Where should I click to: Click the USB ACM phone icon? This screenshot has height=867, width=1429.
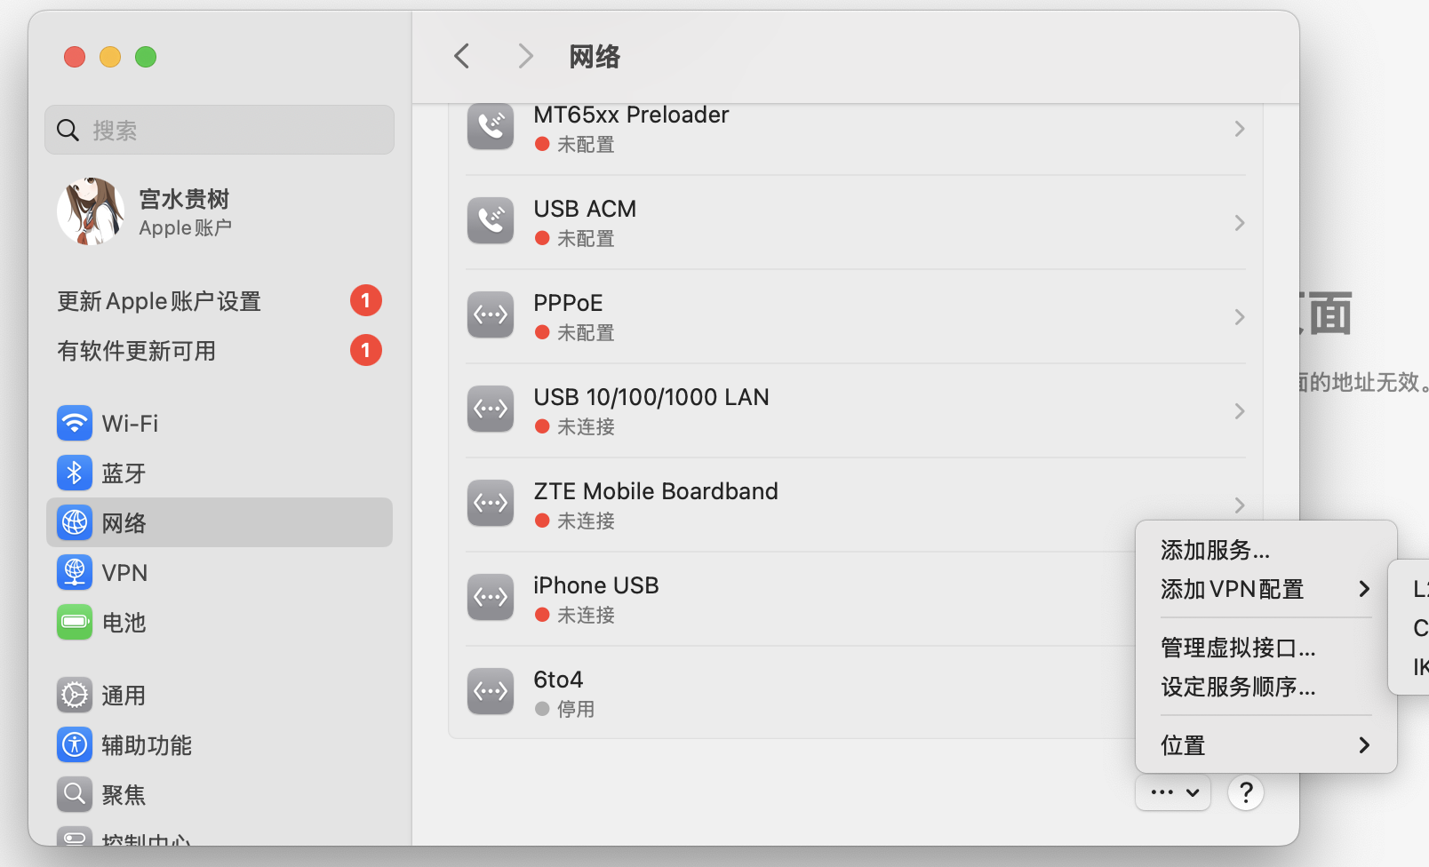click(x=491, y=221)
